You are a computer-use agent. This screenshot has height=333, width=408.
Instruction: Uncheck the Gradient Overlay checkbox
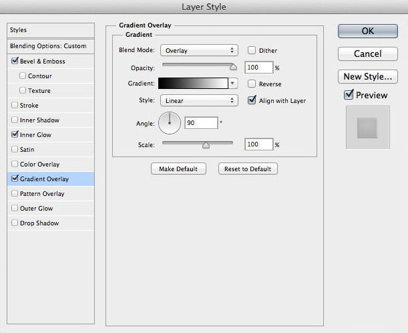15,179
